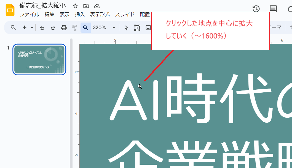Open the Google Slides home icon
Image resolution: width=292 pixels, height=168 pixels.
(x=10, y=10)
